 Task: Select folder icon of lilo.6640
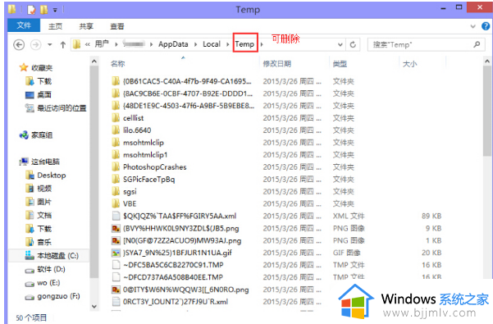pyautogui.click(x=116, y=130)
